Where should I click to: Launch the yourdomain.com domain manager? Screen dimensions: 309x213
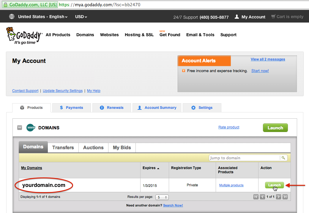(275, 185)
